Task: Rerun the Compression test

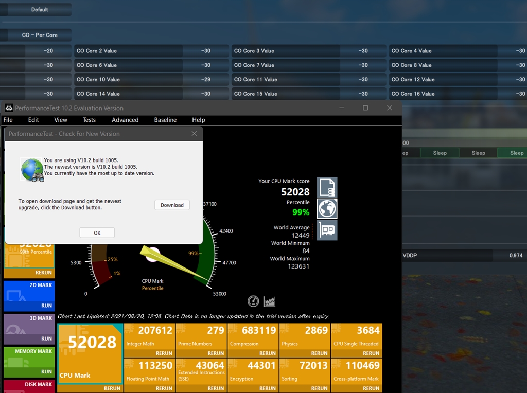Action: (x=267, y=353)
